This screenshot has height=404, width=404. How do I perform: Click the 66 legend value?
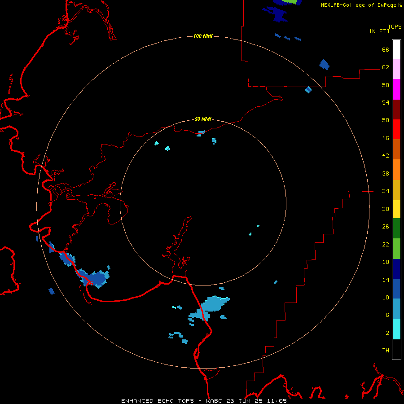click(386, 49)
